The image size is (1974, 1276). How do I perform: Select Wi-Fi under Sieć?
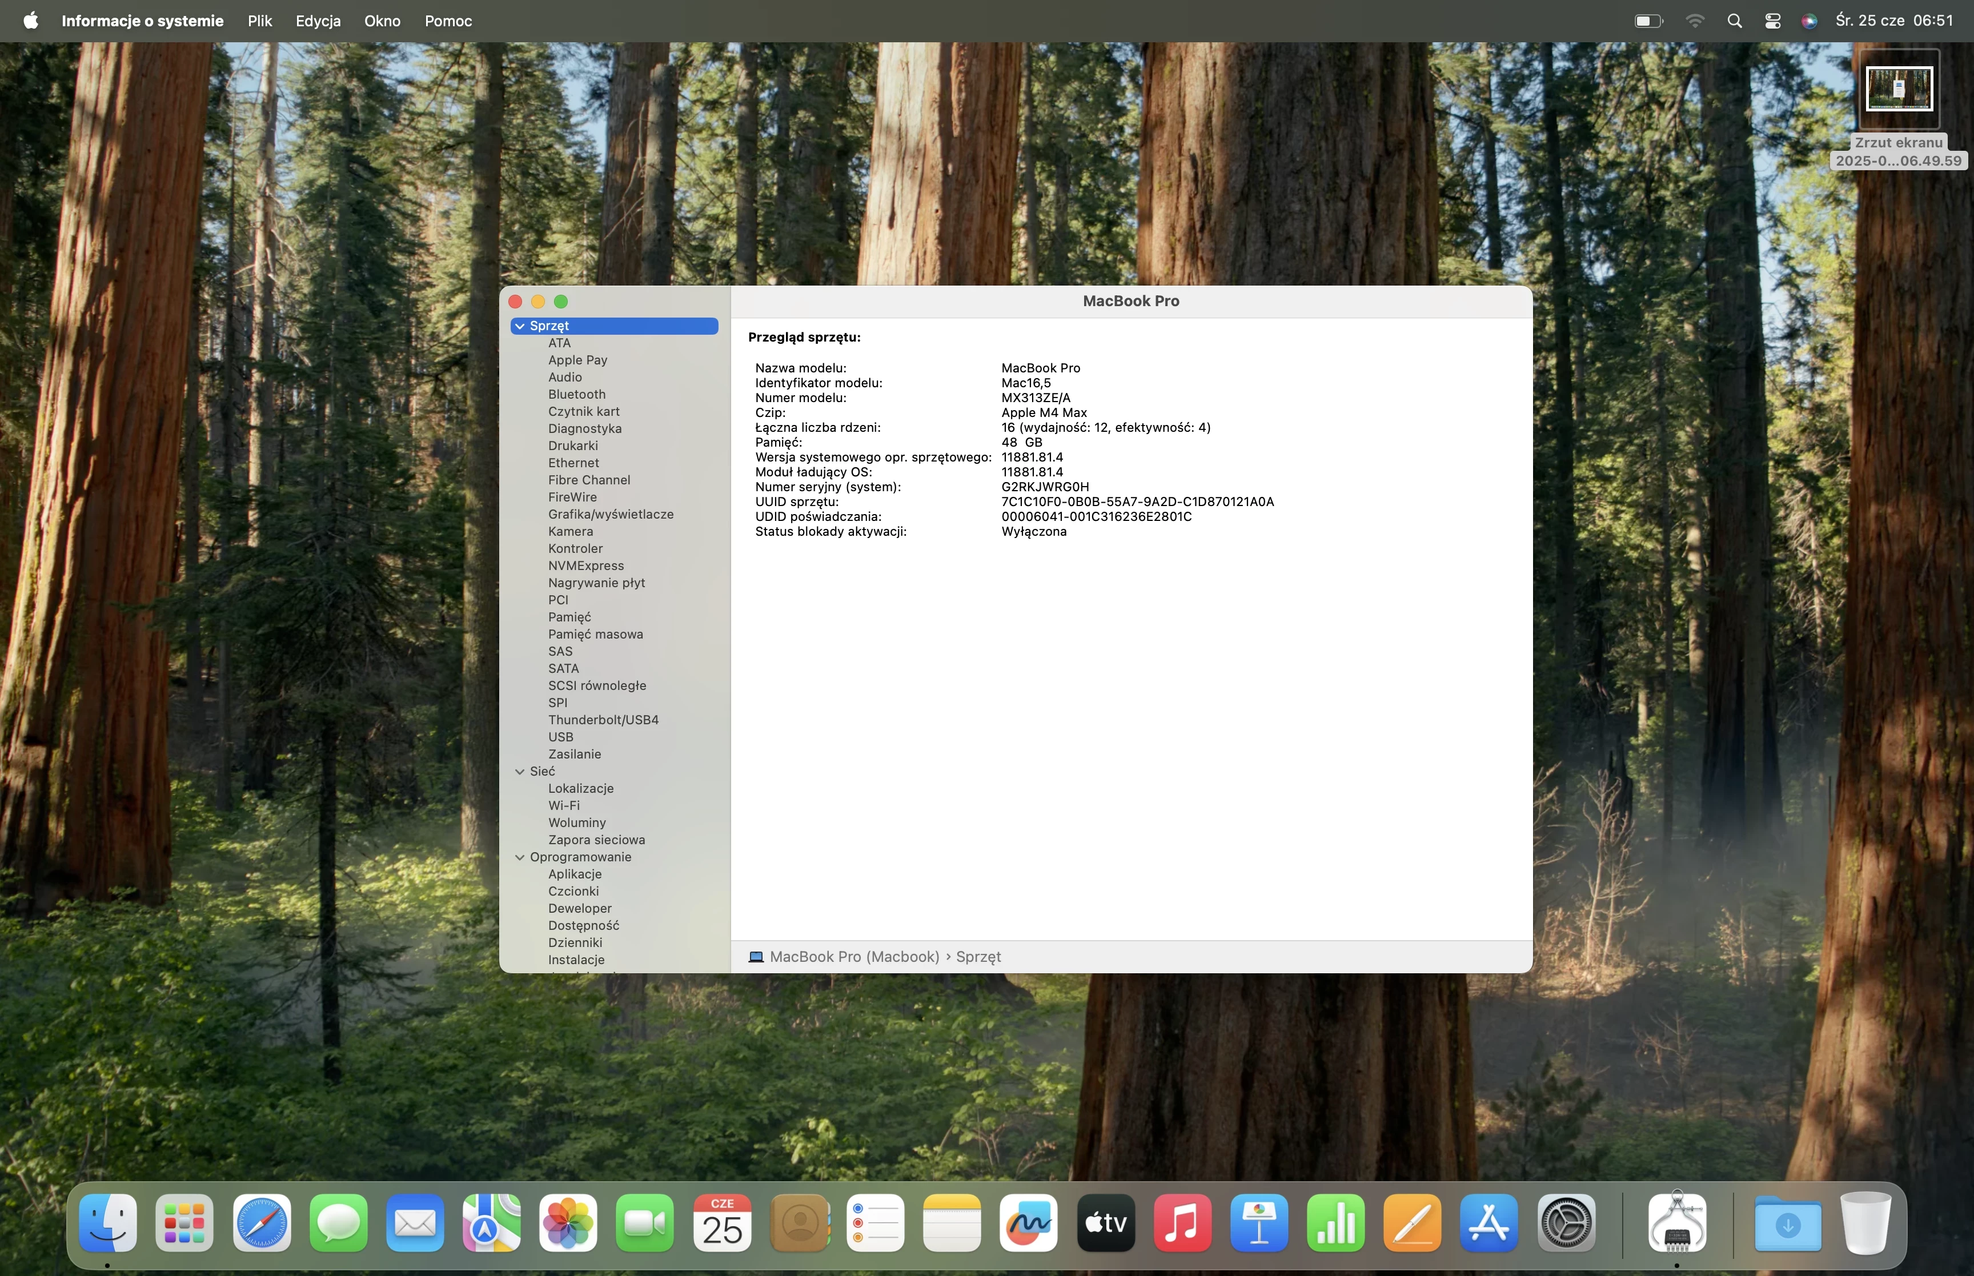tap(564, 805)
